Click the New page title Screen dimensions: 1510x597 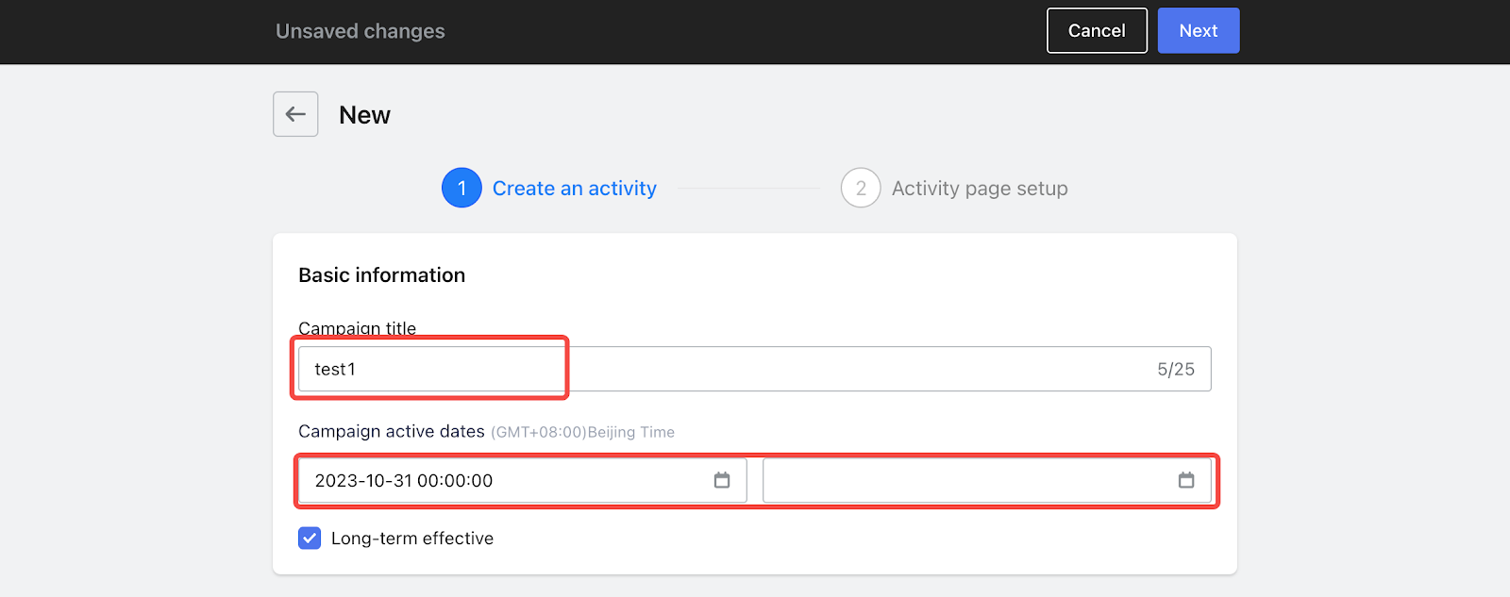coord(364,115)
